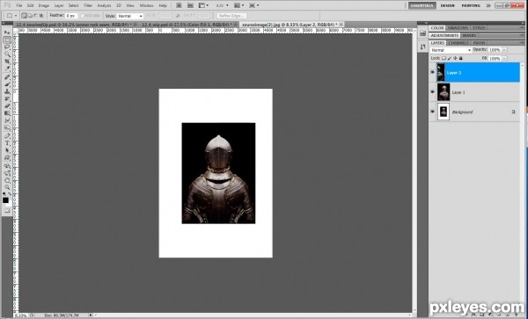Open the layer blend mode dropdown
The height and width of the screenshot is (319, 528).
pos(451,50)
